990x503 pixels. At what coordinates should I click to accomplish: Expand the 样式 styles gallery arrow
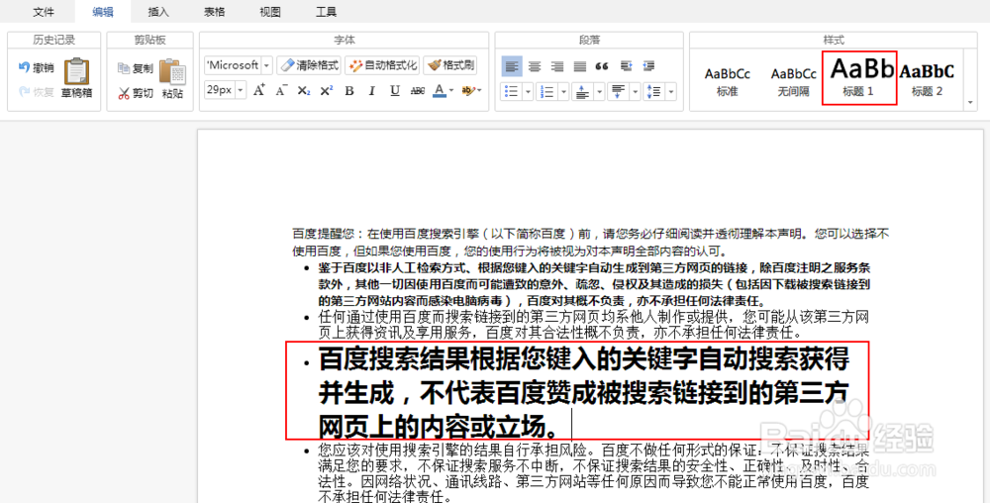970,102
